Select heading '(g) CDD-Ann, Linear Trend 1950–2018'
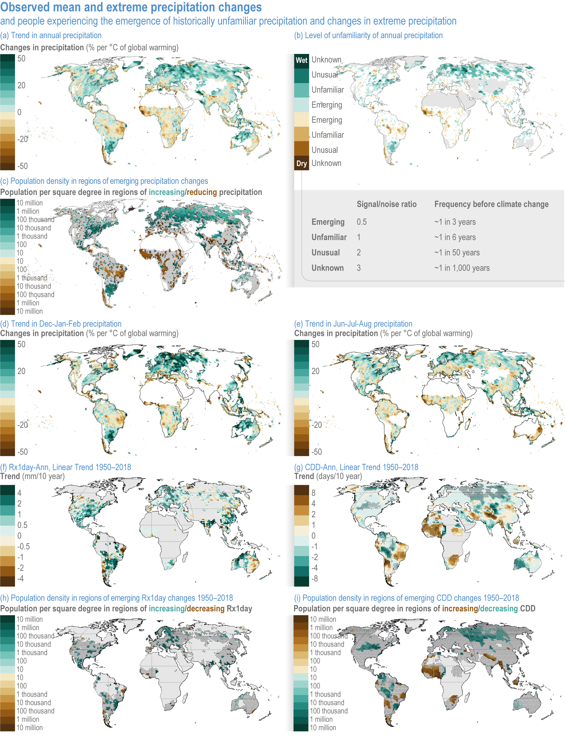 tap(356, 467)
